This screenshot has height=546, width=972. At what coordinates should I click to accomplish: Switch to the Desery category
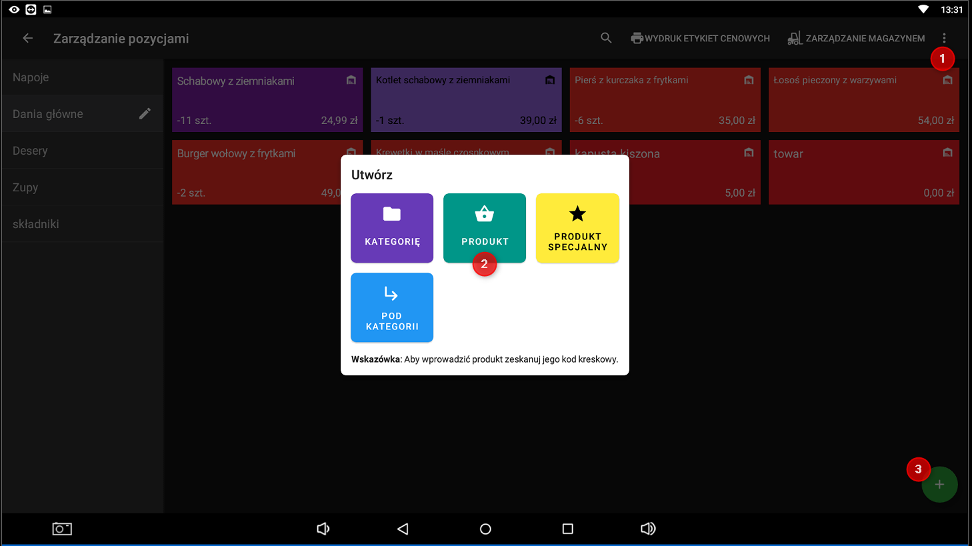coord(30,151)
